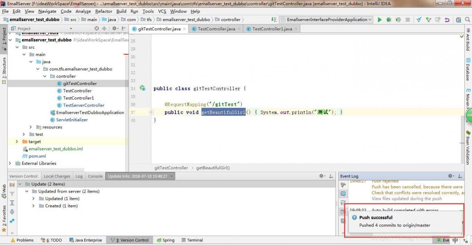Viewport: 472px width, 245px height.
Task: Switch to the TestController.java editor tab
Action: pos(216,29)
